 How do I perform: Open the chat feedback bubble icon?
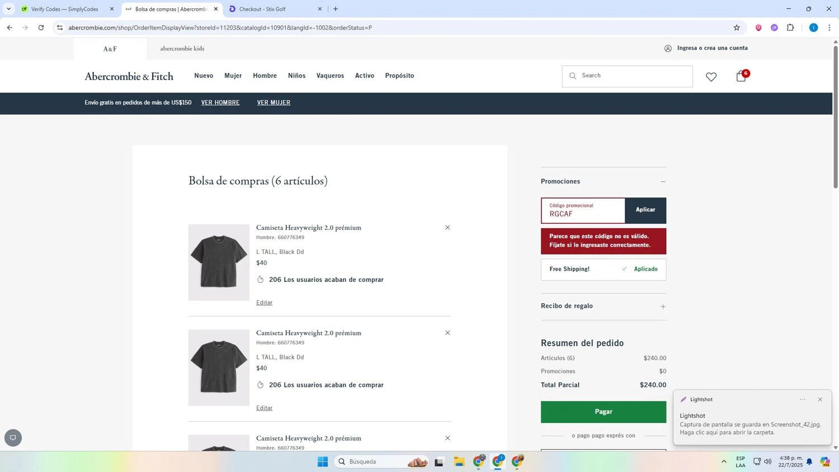pos(13,438)
